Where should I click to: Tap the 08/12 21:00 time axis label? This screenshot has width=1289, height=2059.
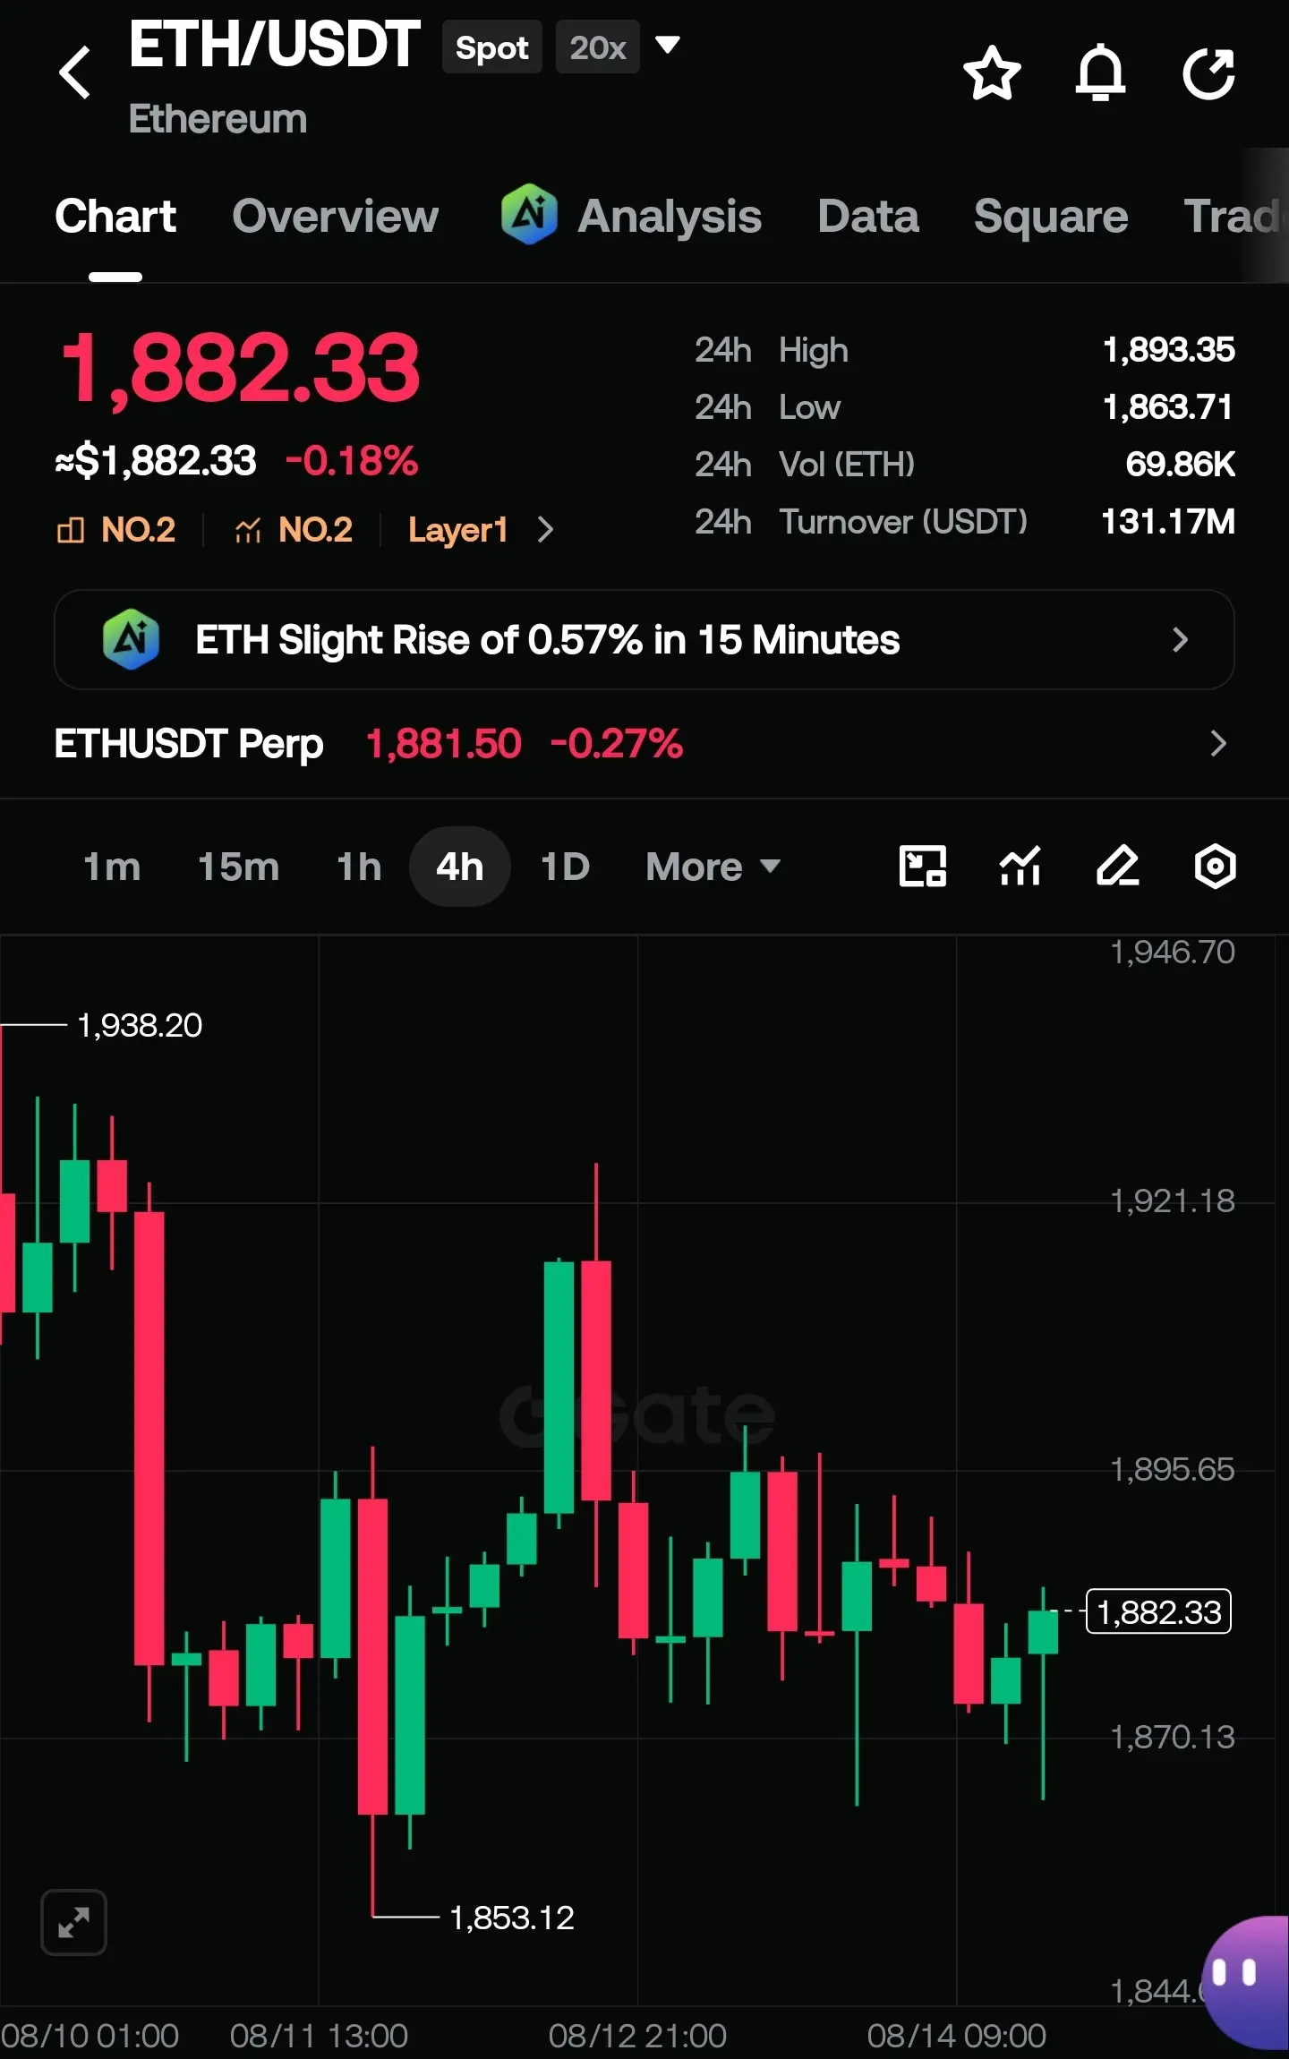pos(637,2035)
